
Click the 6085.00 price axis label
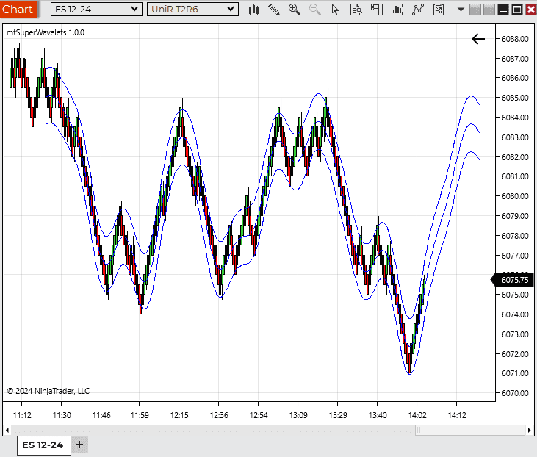pos(515,98)
